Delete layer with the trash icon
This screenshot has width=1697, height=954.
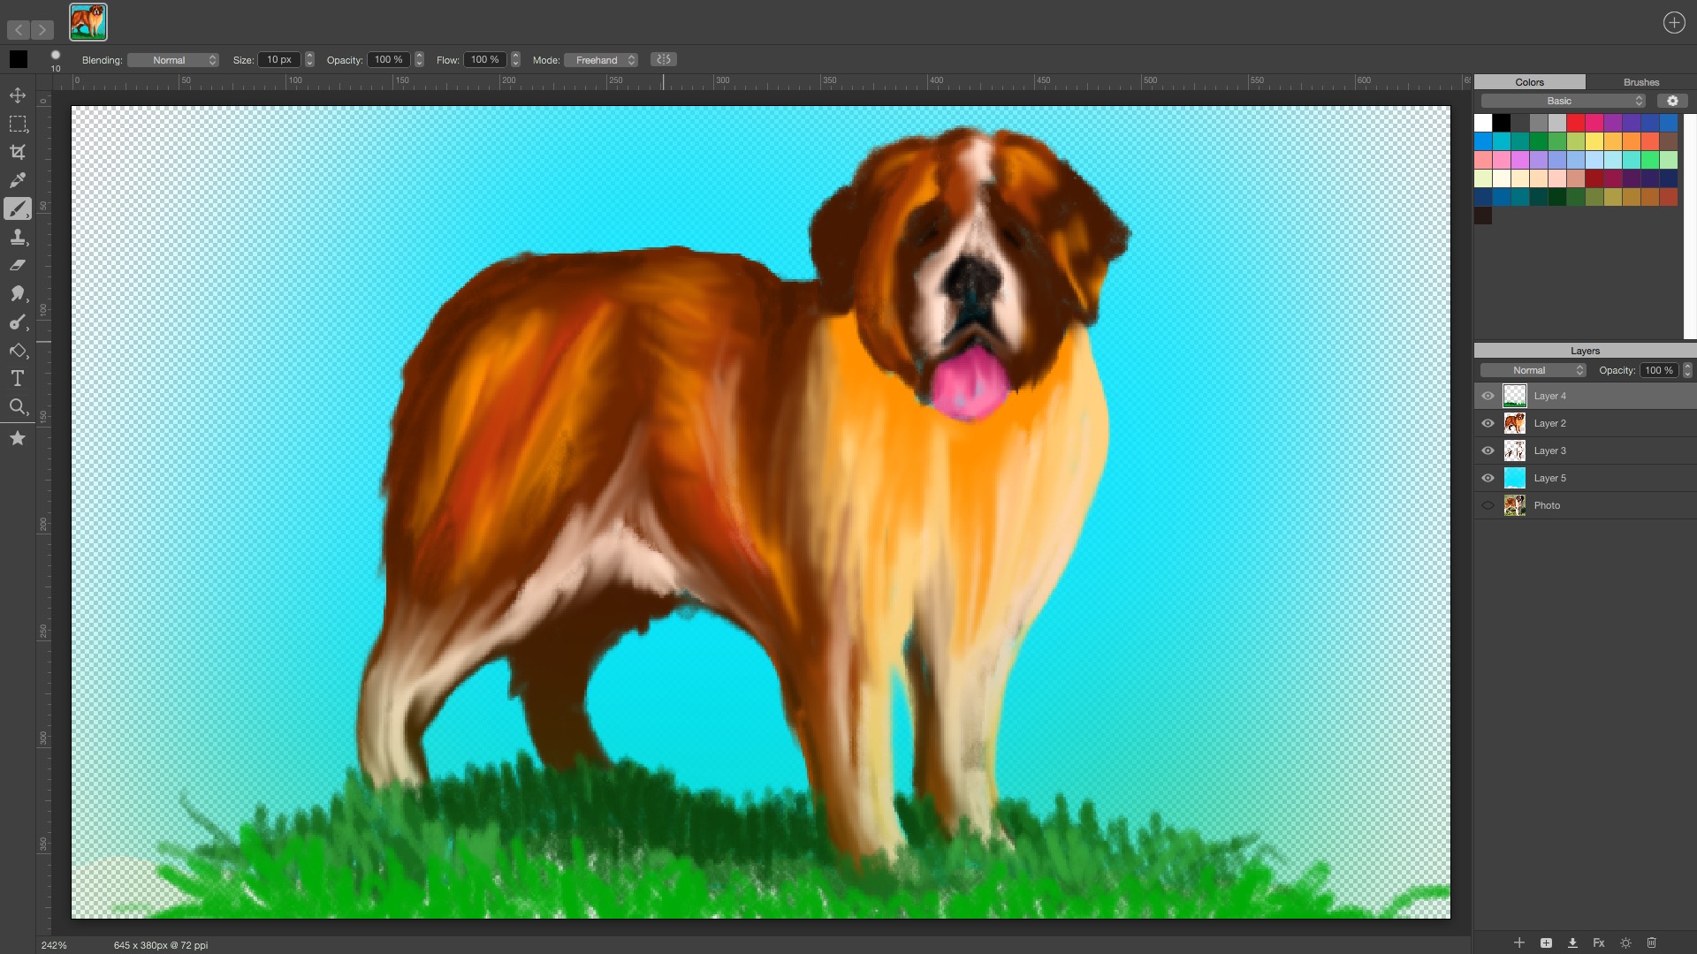tap(1651, 943)
